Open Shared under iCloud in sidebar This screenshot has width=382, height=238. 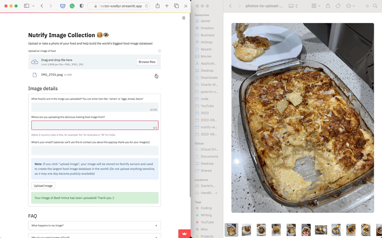click(x=206, y=170)
